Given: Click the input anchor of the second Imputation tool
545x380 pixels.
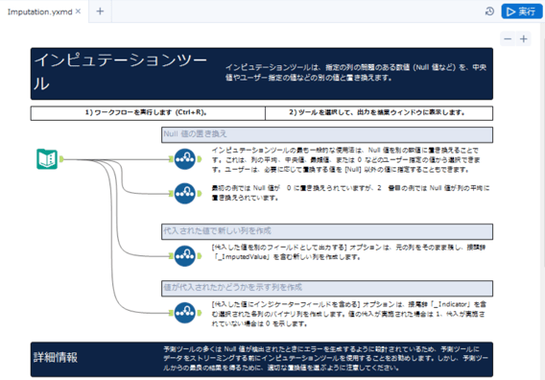Looking at the screenshot, I should point(171,193).
